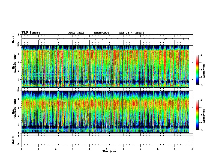Click time axis tick label "10"

(x=192, y=149)
